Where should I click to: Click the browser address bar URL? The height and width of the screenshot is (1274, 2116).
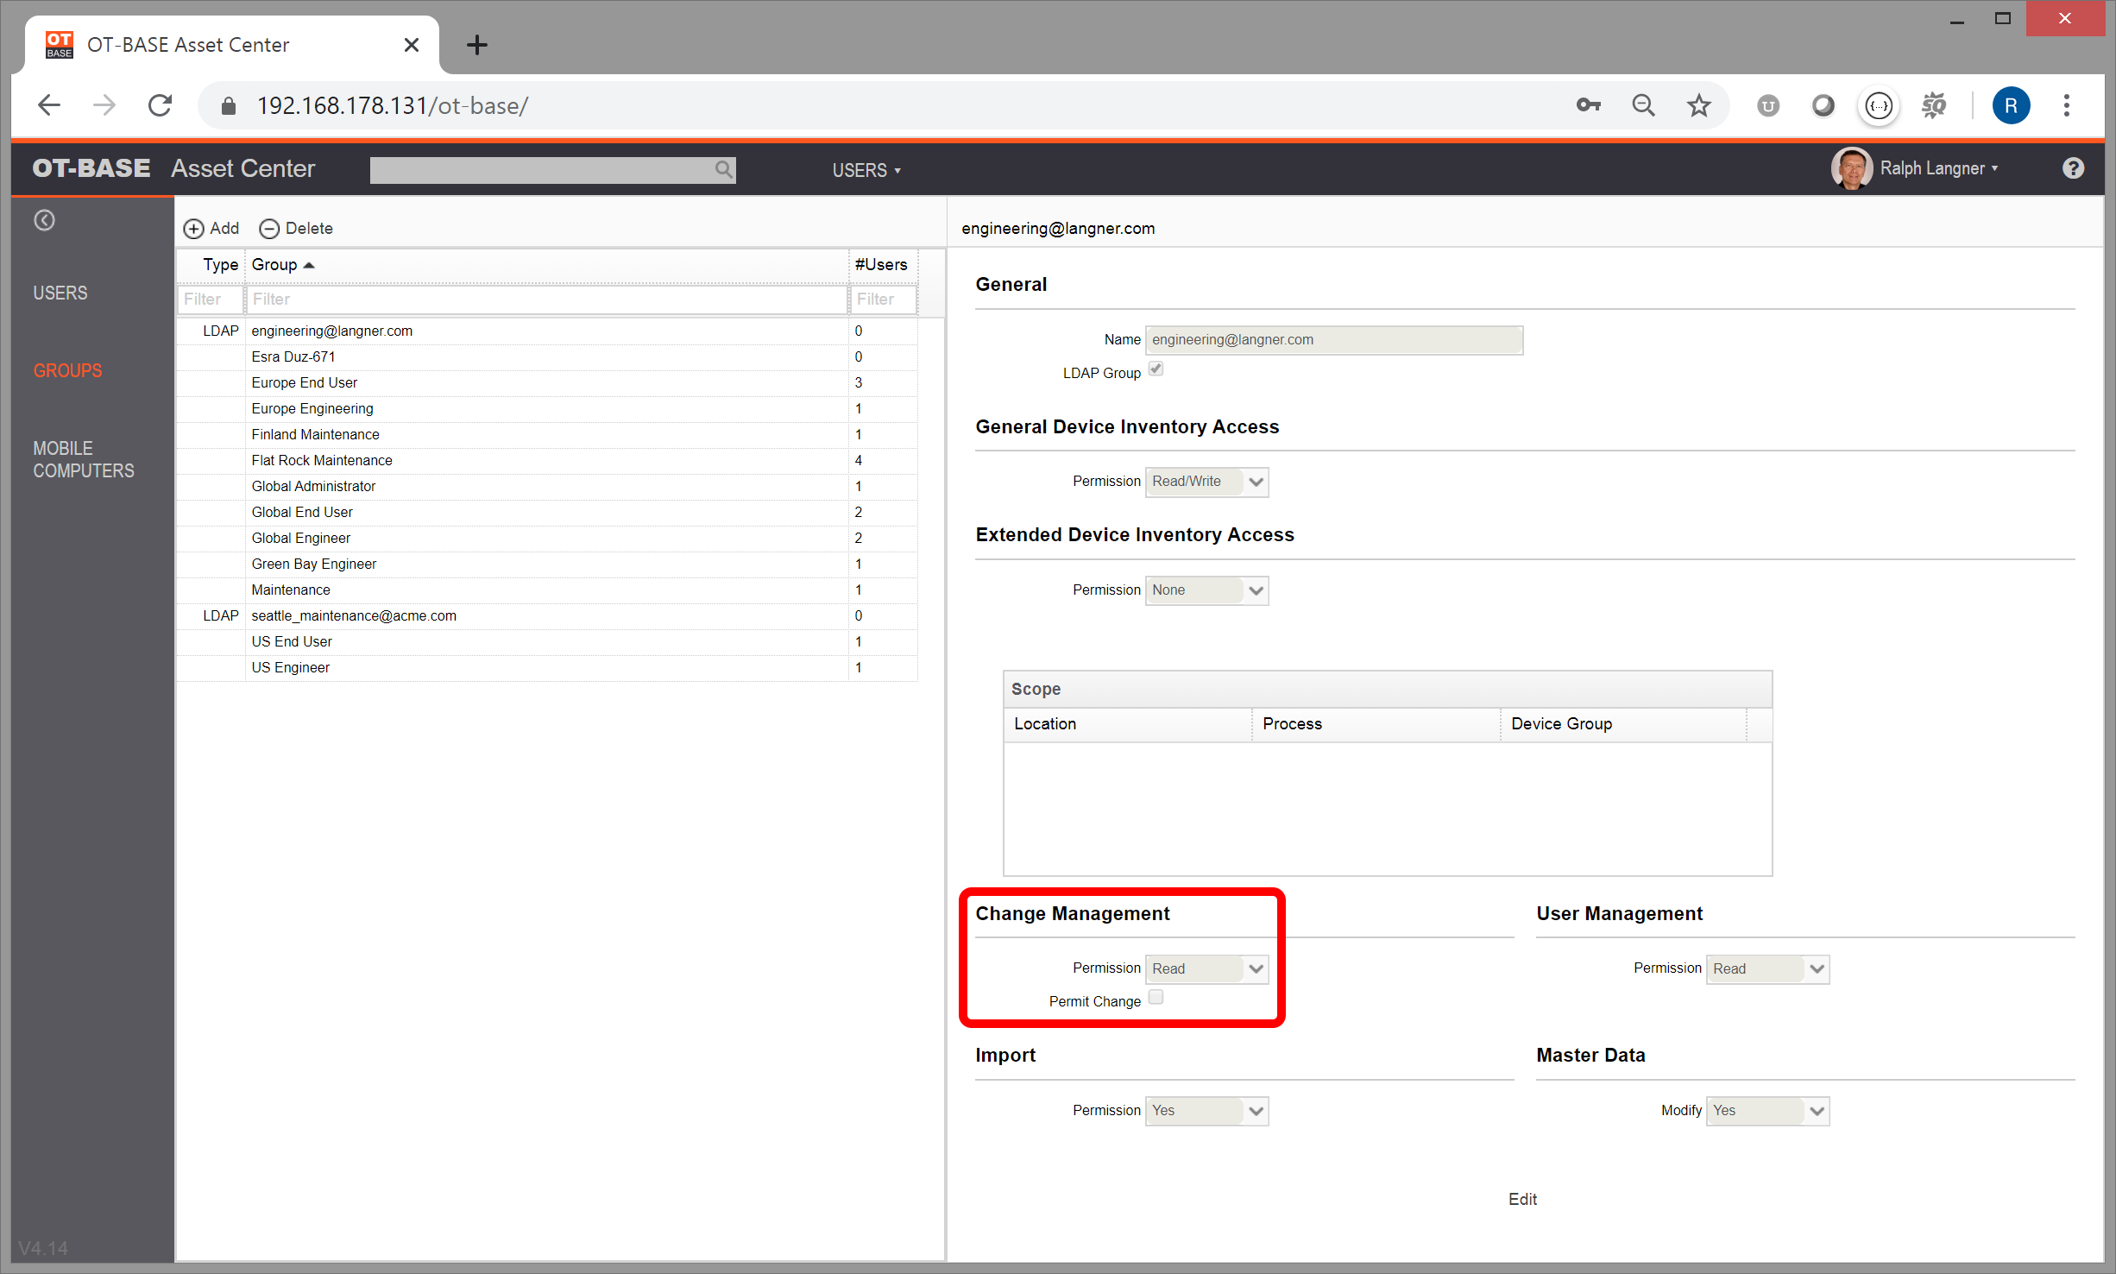(393, 105)
